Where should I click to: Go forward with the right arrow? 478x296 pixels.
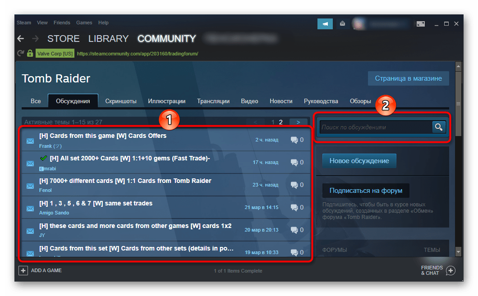click(x=35, y=39)
